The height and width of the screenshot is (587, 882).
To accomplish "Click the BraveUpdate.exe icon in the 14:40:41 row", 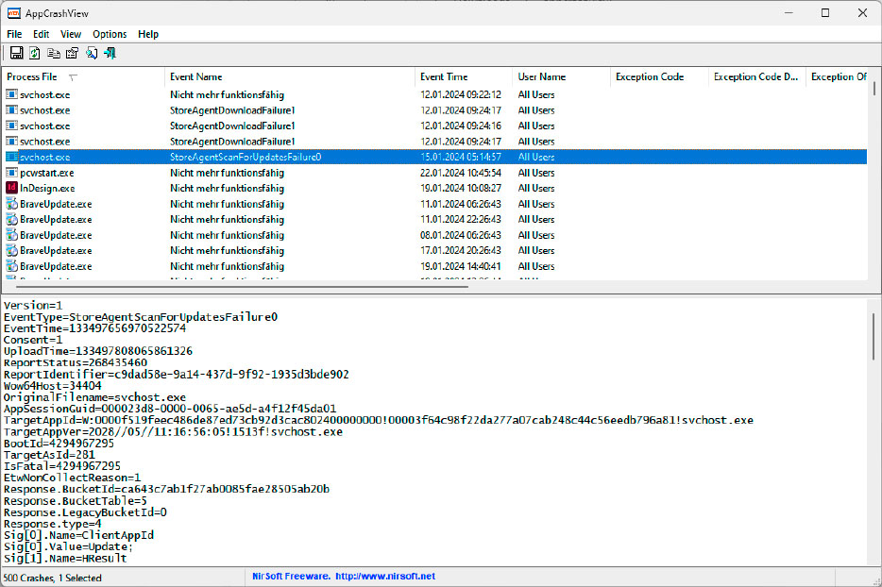I will pos(11,266).
